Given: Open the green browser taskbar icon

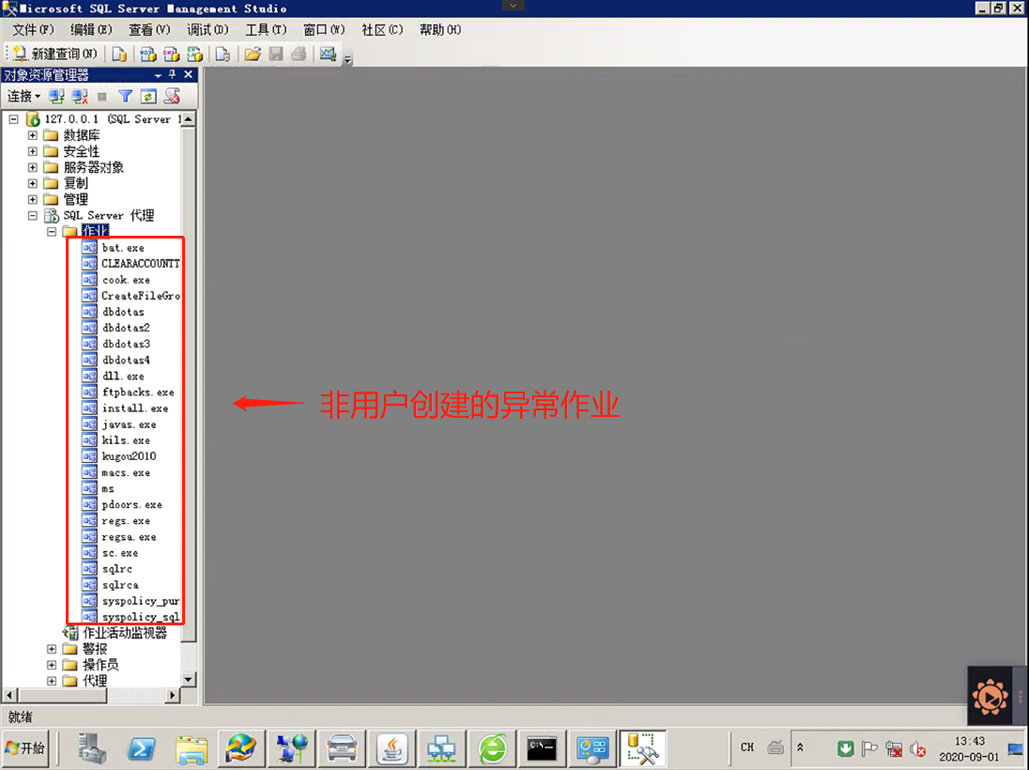Looking at the screenshot, I should pos(492,749).
